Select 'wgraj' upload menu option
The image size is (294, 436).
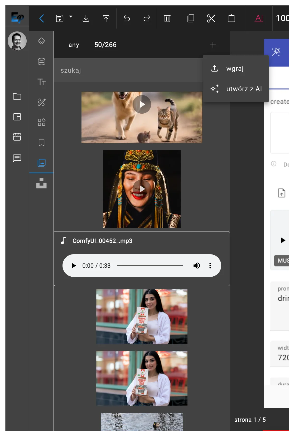pos(235,69)
